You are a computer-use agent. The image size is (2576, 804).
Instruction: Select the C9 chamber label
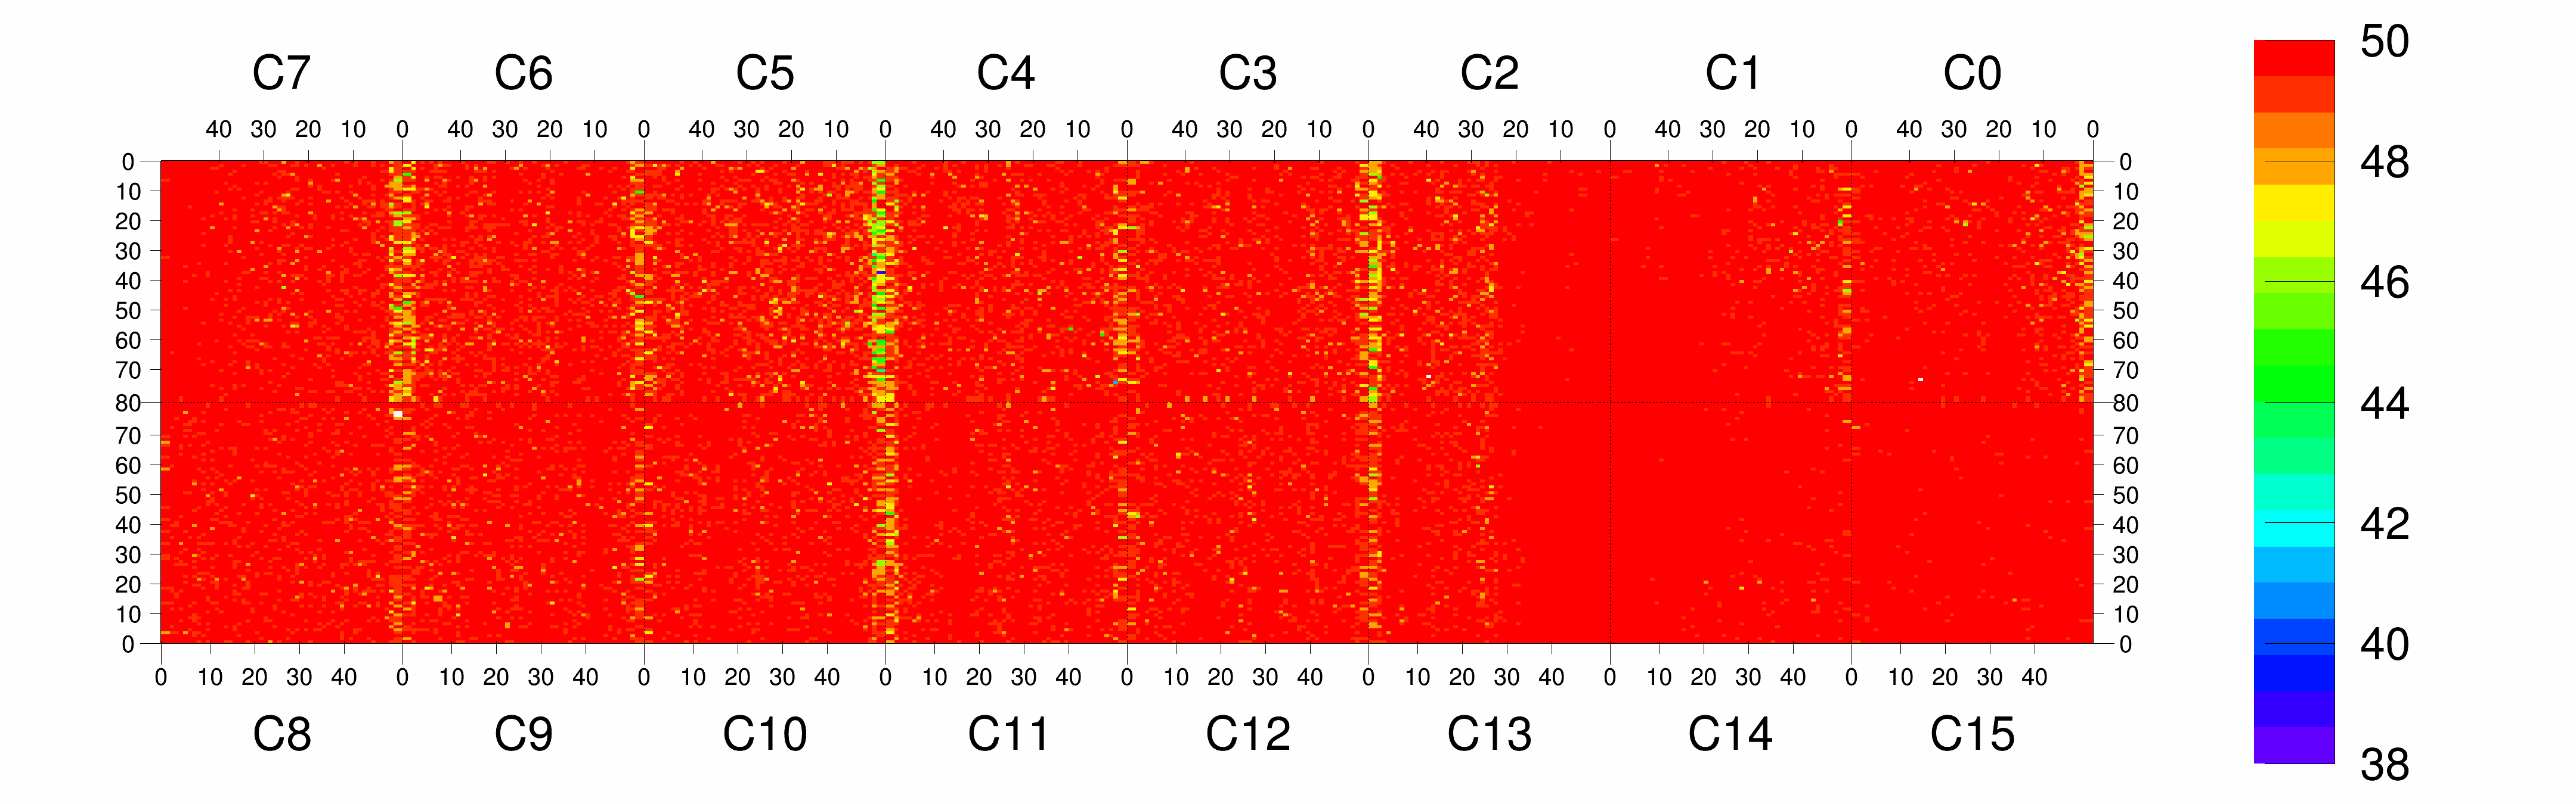pos(523,734)
